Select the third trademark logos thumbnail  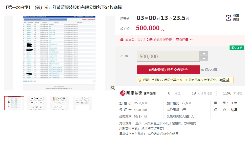pyautogui.click(x=60, y=103)
